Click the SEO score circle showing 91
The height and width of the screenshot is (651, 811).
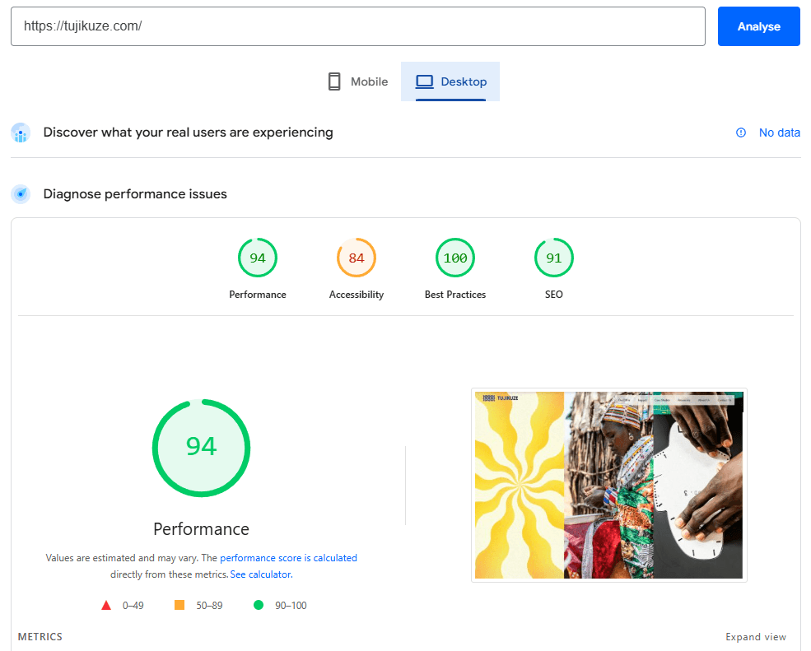[x=553, y=258]
